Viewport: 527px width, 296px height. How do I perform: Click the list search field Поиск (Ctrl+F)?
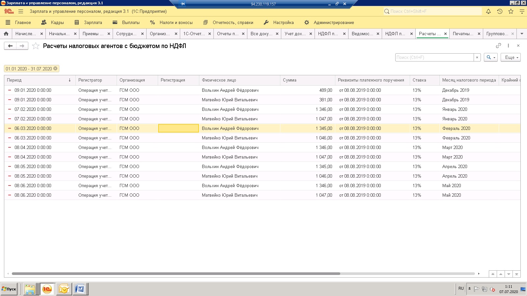pyautogui.click(x=434, y=57)
